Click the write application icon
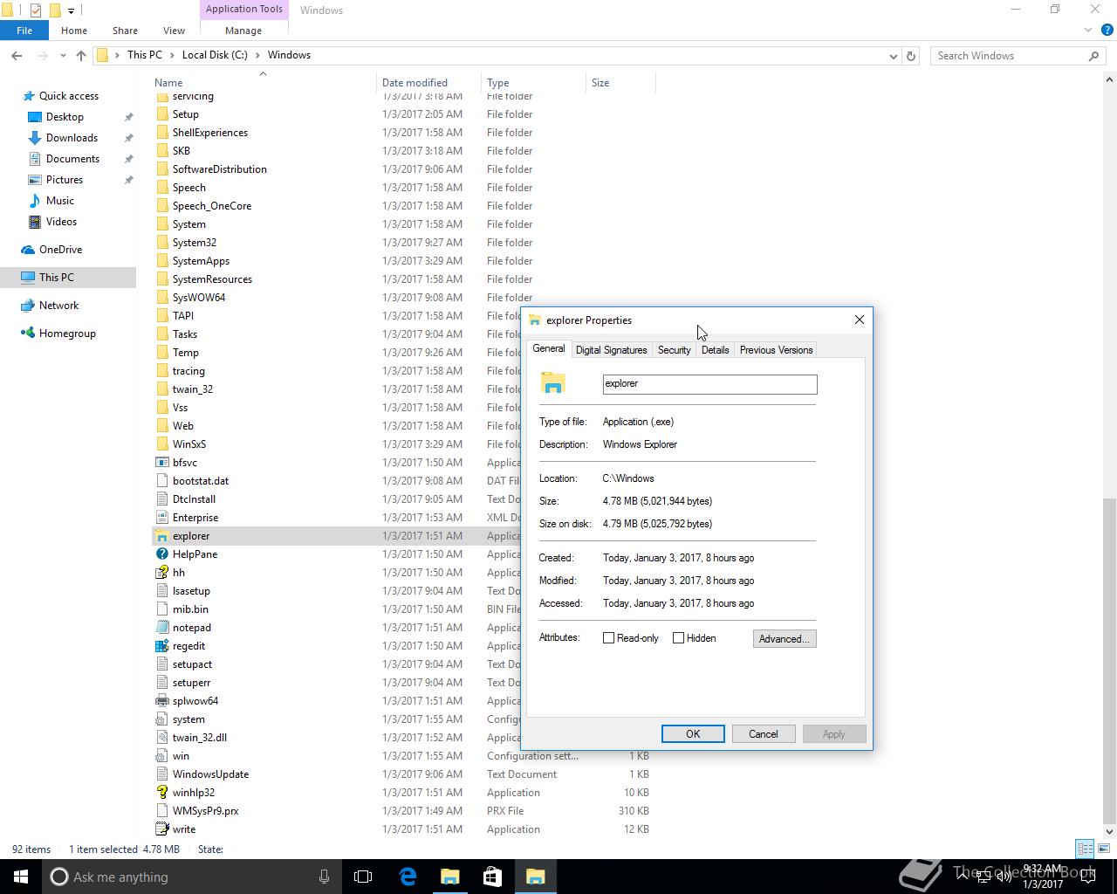Screen dimensions: 1117x894 (161, 829)
